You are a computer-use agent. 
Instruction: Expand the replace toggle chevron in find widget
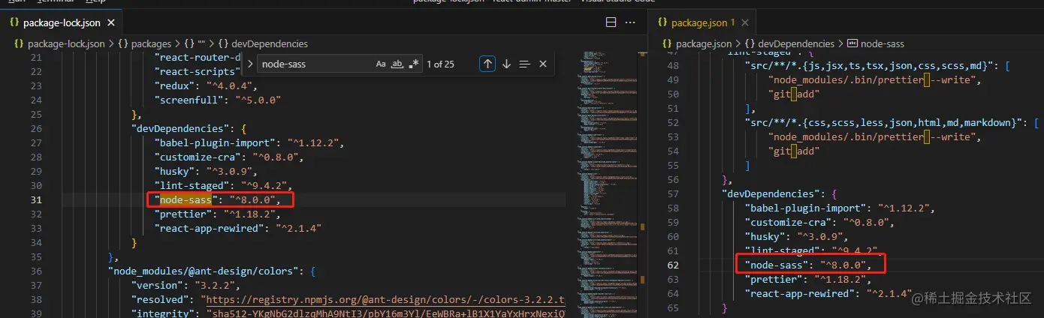click(250, 64)
